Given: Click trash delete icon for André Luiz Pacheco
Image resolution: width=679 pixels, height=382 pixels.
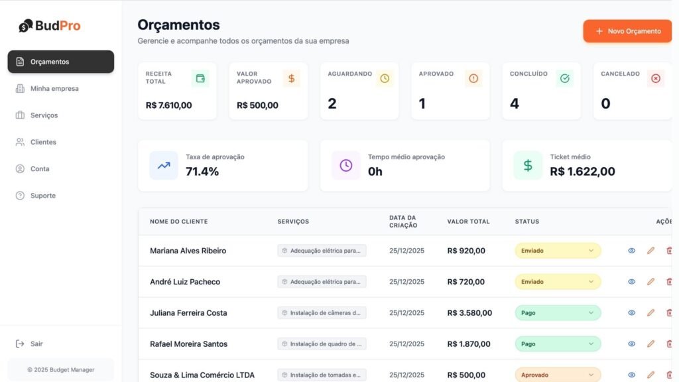Looking at the screenshot, I should 669,282.
